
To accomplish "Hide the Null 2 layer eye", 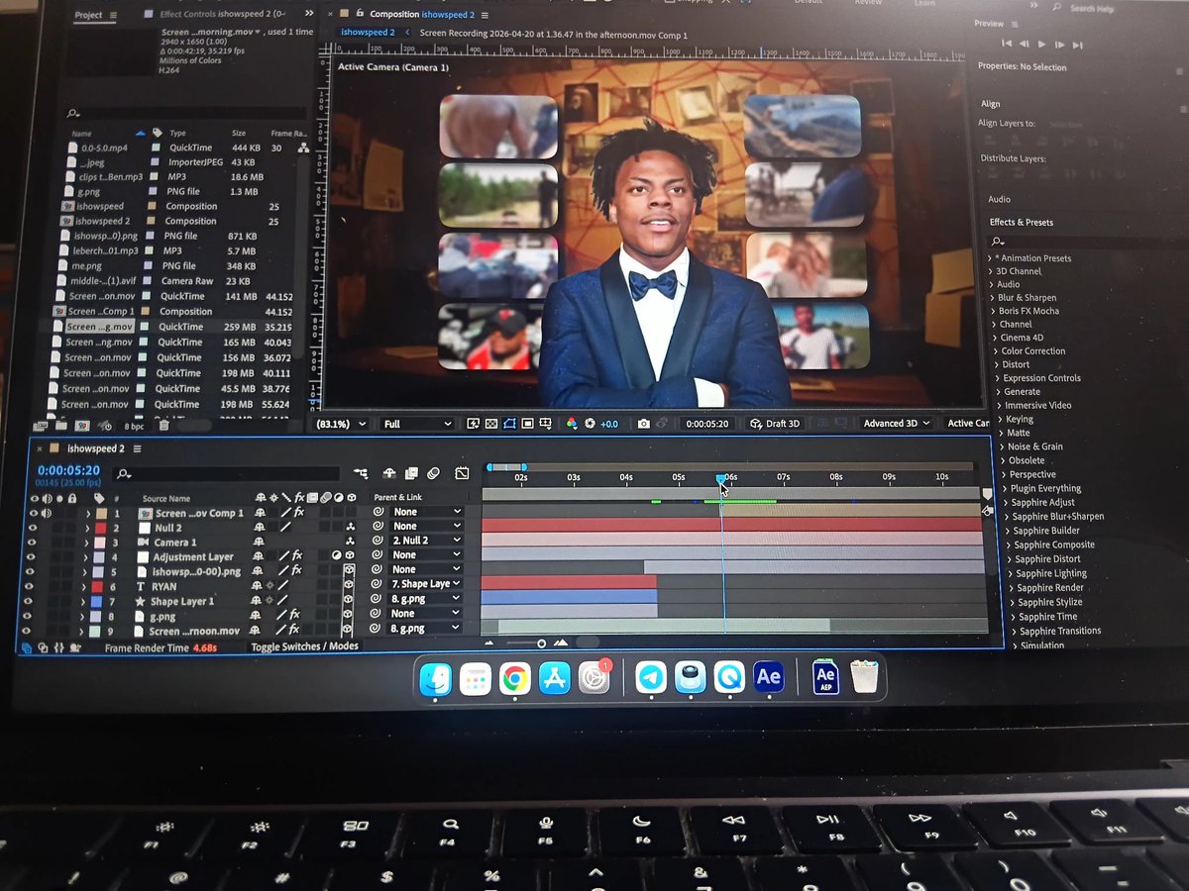I will 33,528.
